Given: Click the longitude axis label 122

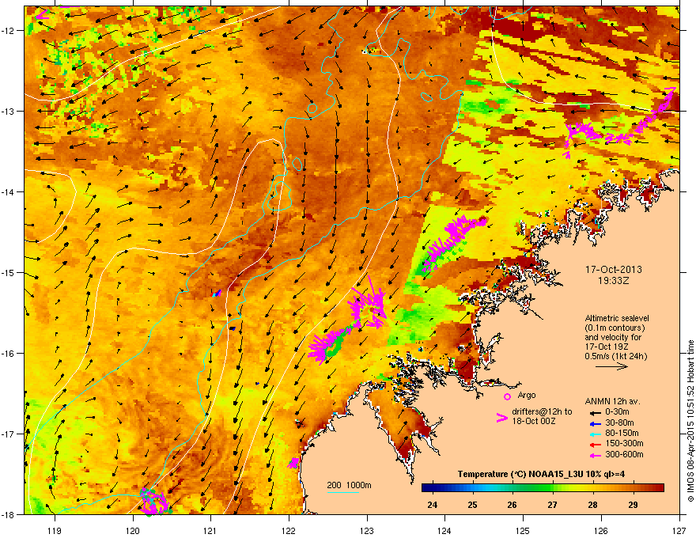Looking at the screenshot, I should tap(289, 530).
